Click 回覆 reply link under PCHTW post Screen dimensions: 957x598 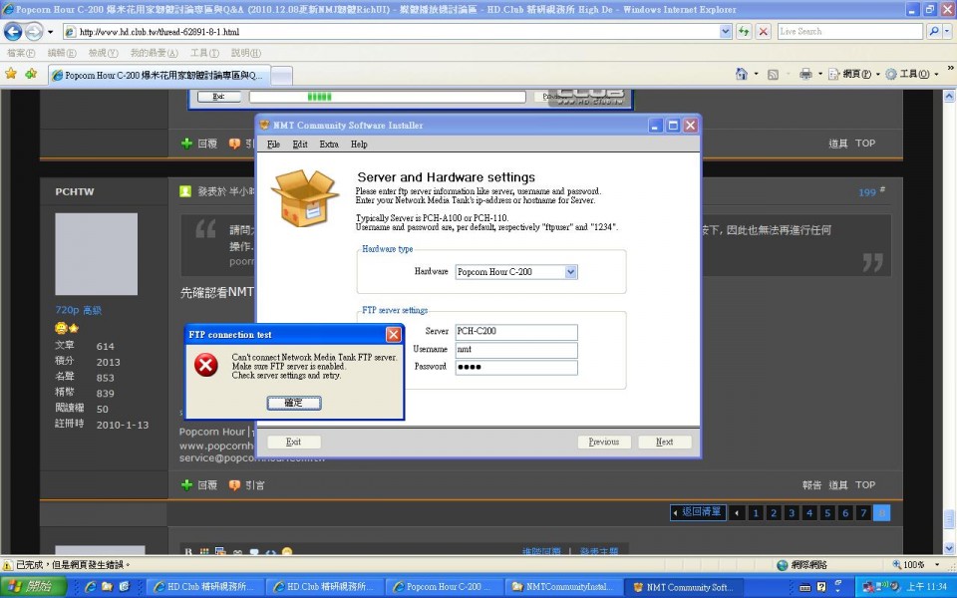[199, 485]
